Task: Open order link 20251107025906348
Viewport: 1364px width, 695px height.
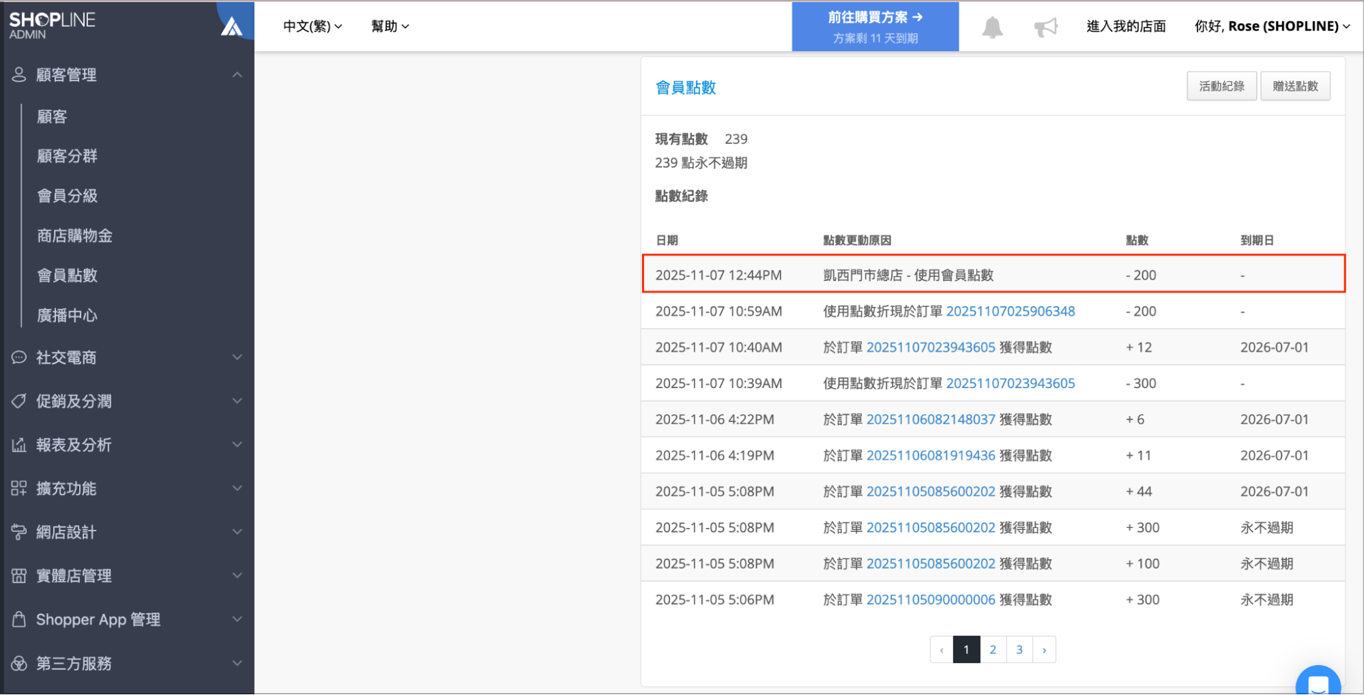Action: click(1010, 311)
